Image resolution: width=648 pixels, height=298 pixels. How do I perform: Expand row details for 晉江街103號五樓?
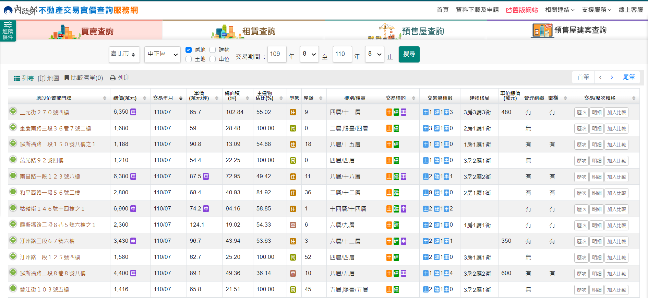[x=13, y=288]
